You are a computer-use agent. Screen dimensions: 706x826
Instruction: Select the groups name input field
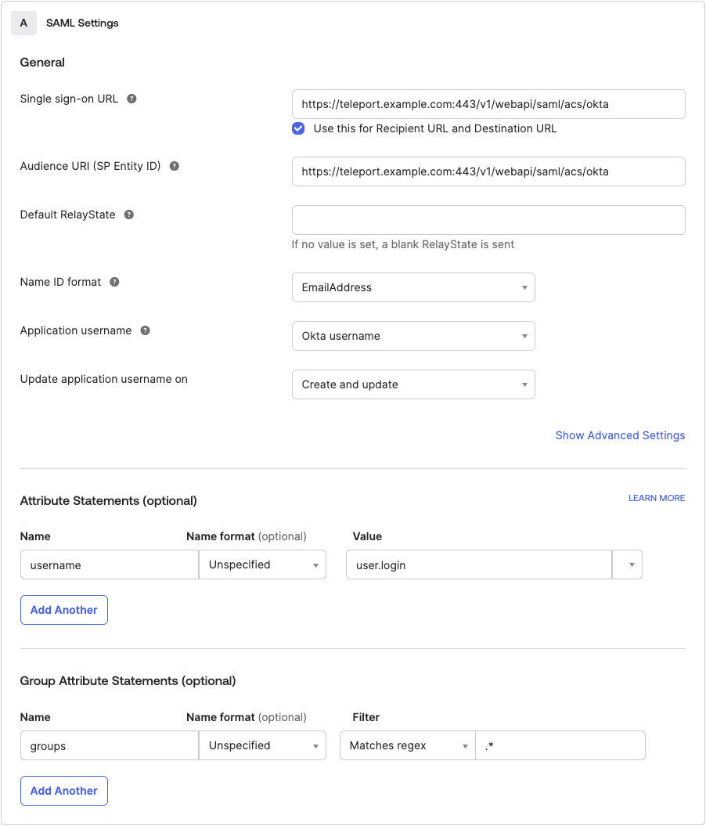pyautogui.click(x=109, y=745)
